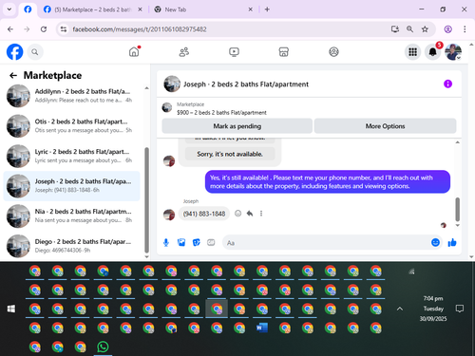Open the Marketplace storefront icon
This screenshot has height=356, width=475.
tap(284, 51)
